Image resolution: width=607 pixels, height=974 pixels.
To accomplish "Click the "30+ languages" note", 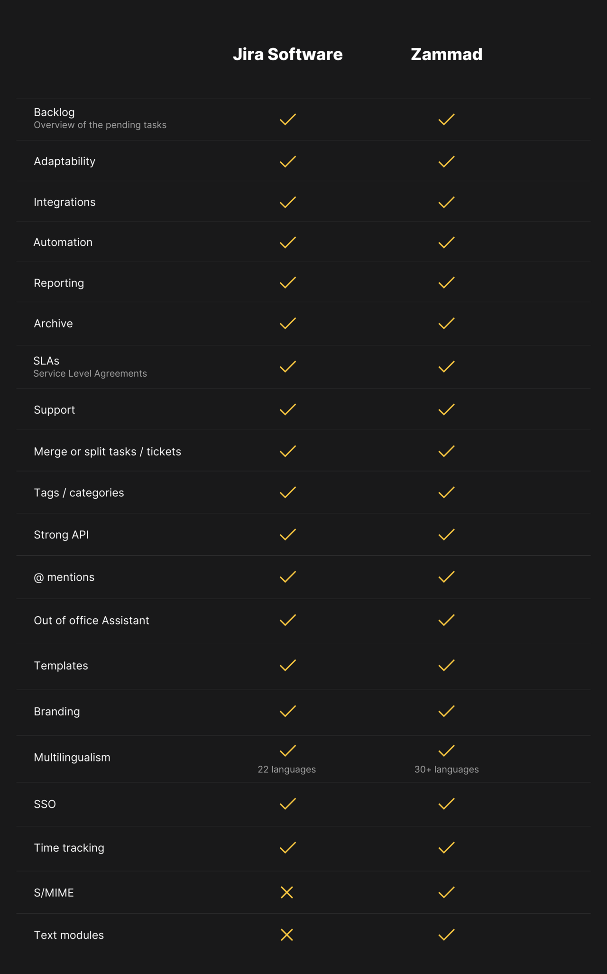I will tap(446, 770).
